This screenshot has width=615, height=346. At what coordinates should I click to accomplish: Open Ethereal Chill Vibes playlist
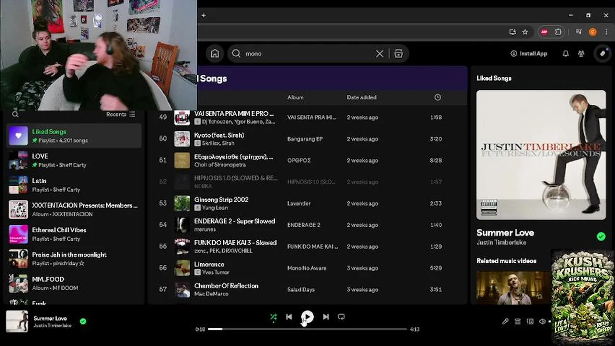(x=74, y=235)
